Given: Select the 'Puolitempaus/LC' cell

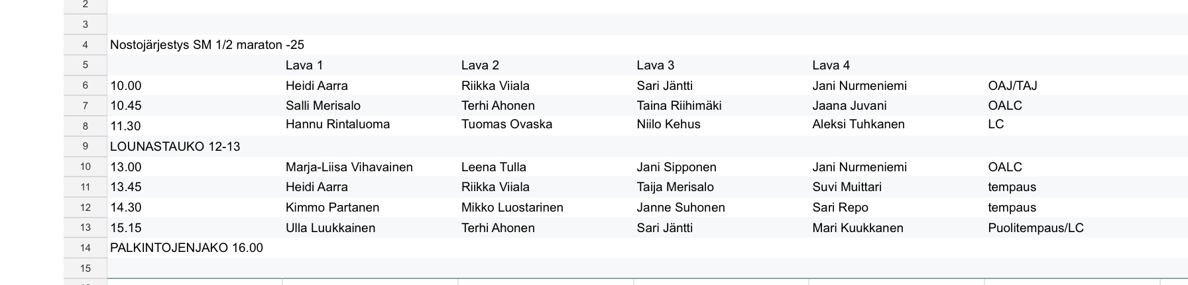Looking at the screenshot, I should pos(1036,228).
